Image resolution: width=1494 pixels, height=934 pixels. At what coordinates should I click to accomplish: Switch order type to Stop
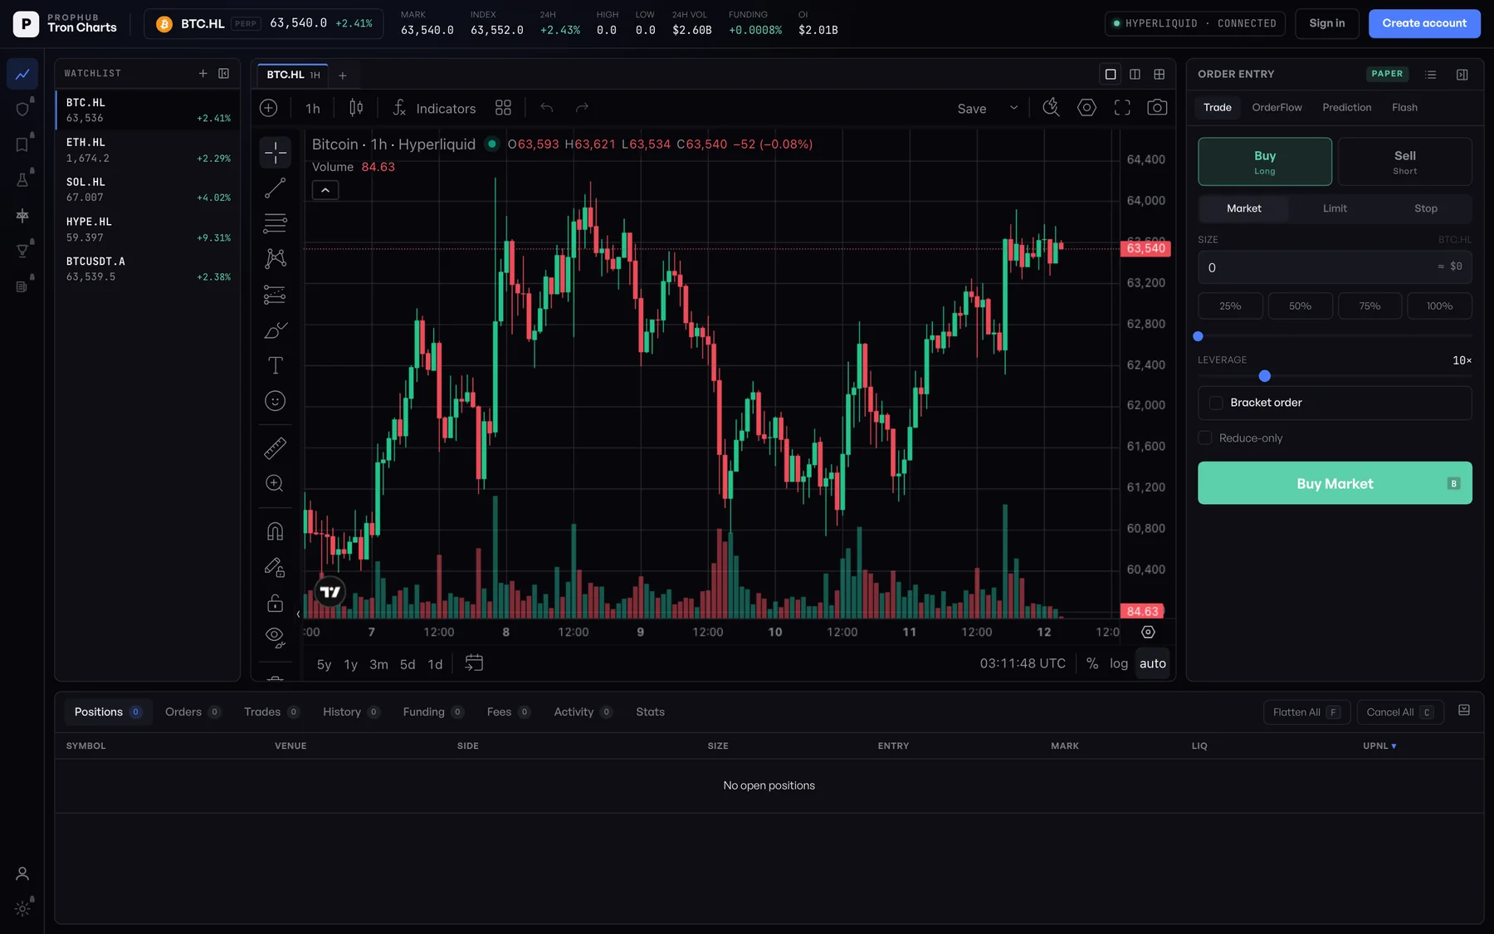coord(1425,208)
